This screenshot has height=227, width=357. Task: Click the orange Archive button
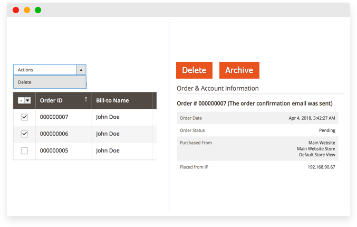pyautogui.click(x=239, y=70)
